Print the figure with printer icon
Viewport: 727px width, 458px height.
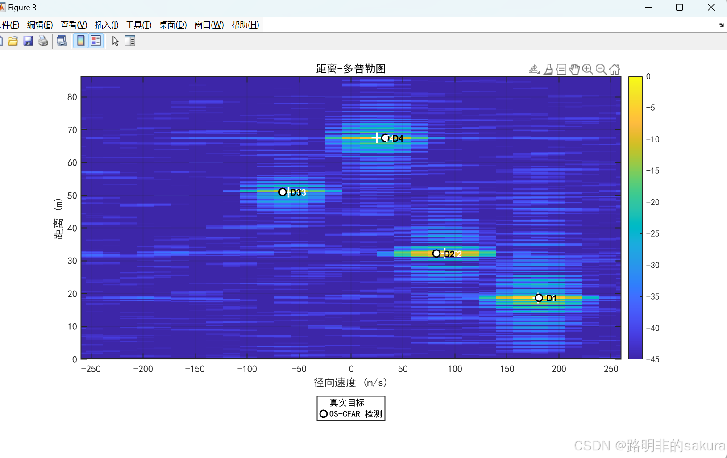43,41
